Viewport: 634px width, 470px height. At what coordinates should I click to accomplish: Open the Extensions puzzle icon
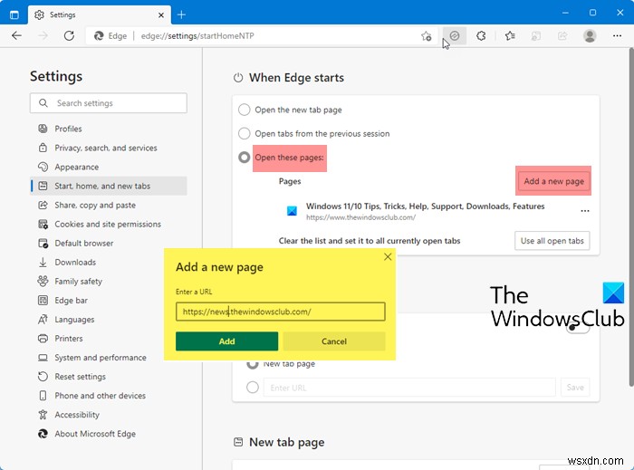pyautogui.click(x=481, y=35)
